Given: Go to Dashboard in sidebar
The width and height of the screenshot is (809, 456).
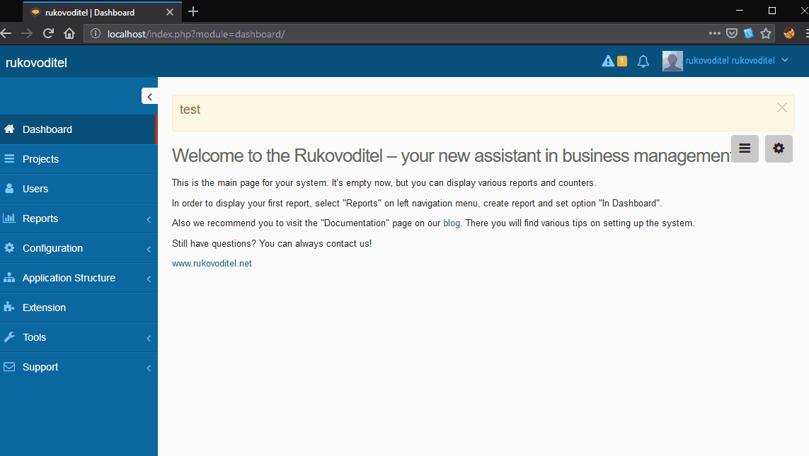Looking at the screenshot, I should tap(79, 129).
